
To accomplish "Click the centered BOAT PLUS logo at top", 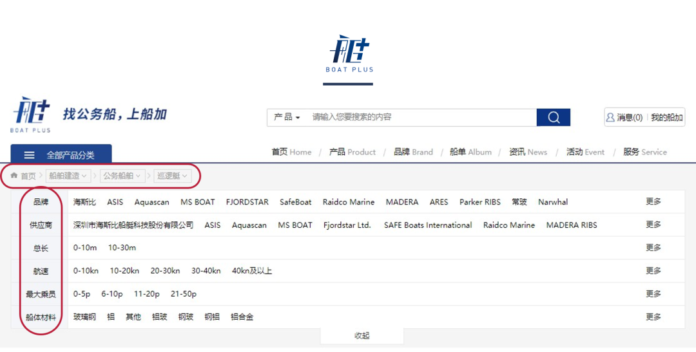I will (x=349, y=53).
